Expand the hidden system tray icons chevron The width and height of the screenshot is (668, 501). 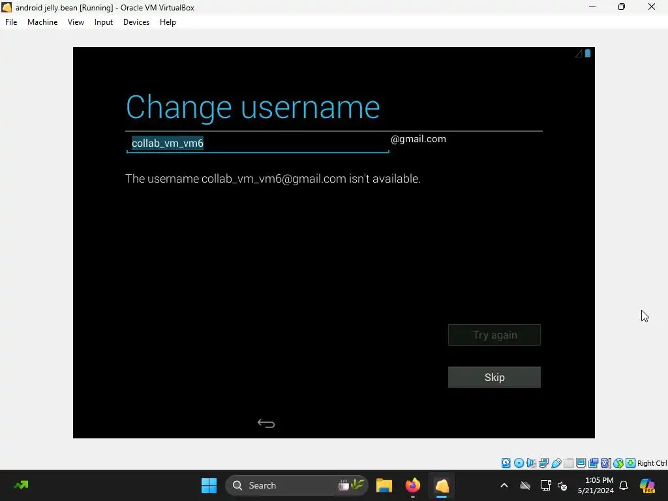(x=504, y=485)
